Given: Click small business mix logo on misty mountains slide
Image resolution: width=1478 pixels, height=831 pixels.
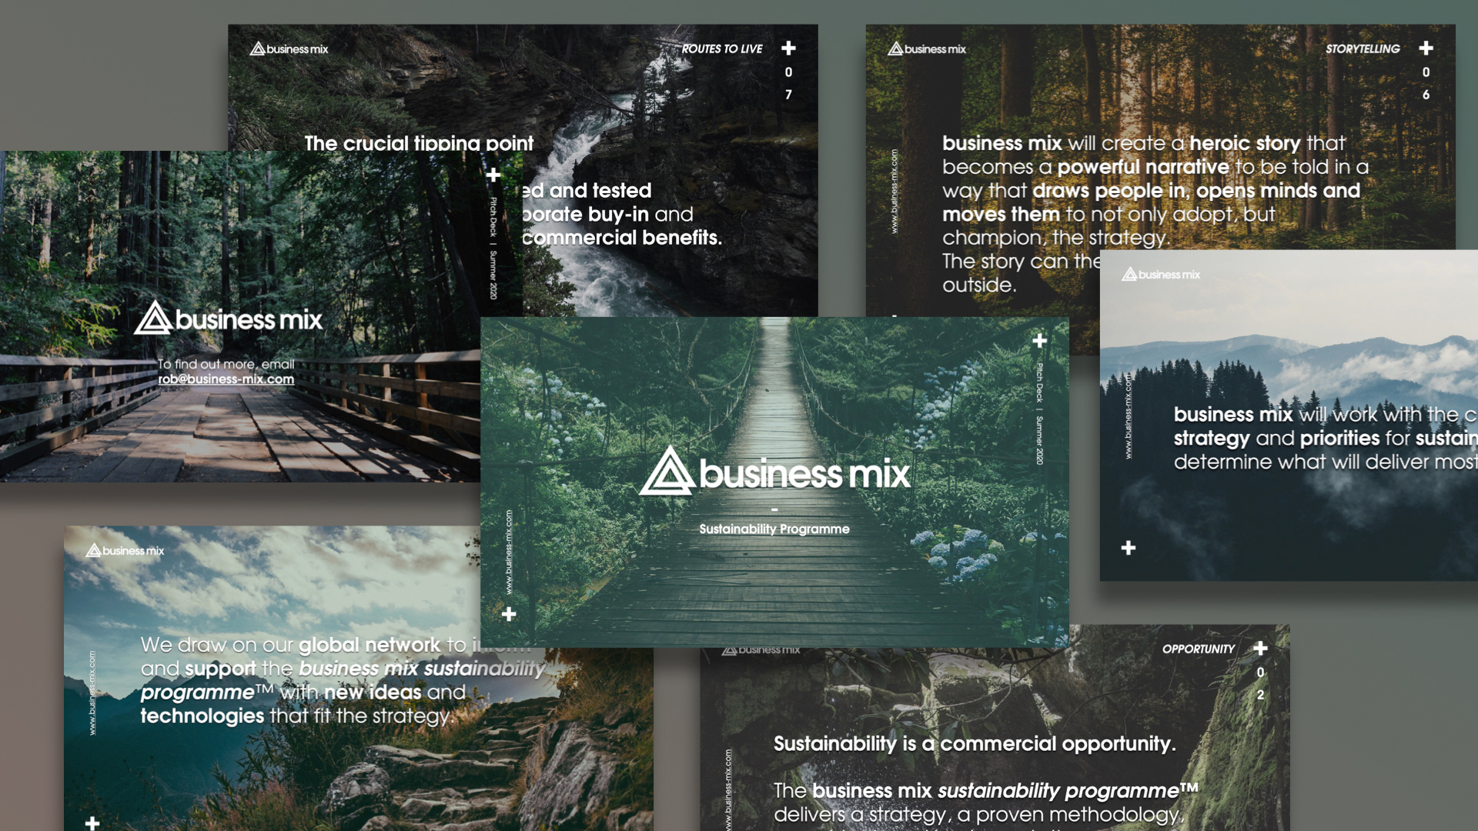Looking at the screenshot, I should coord(1160,274).
